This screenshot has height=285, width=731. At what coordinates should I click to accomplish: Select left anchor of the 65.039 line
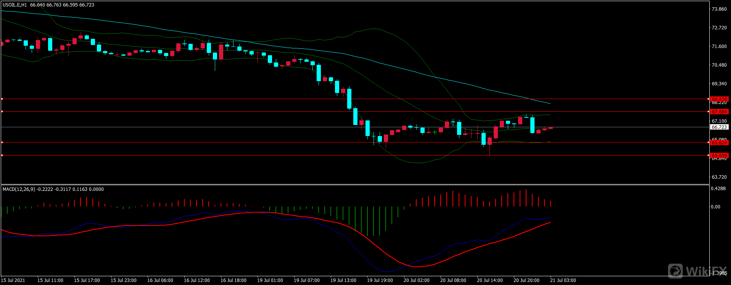pos(2,155)
